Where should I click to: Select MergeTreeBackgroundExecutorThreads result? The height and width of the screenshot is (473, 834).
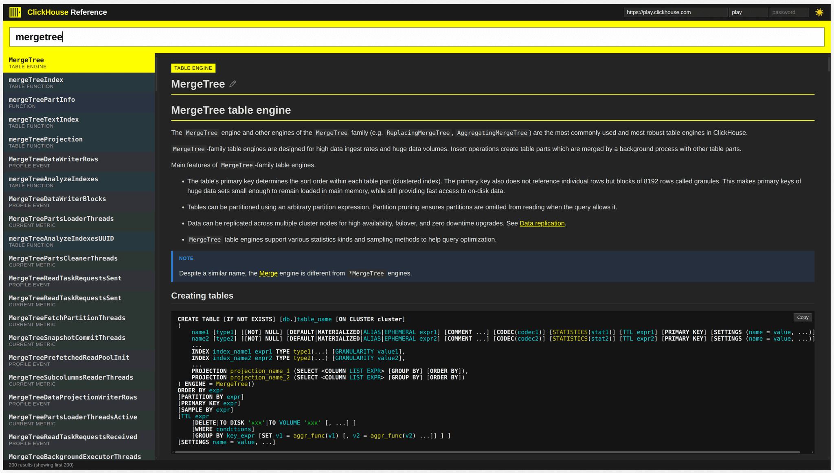[x=79, y=455]
